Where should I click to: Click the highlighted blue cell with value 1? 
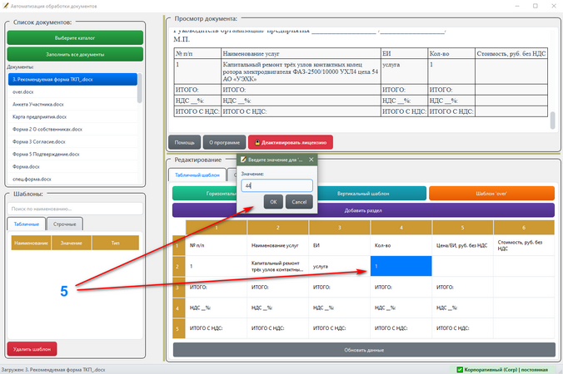(401, 266)
